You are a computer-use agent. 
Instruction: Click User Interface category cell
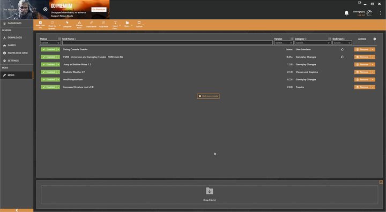pos(303,49)
